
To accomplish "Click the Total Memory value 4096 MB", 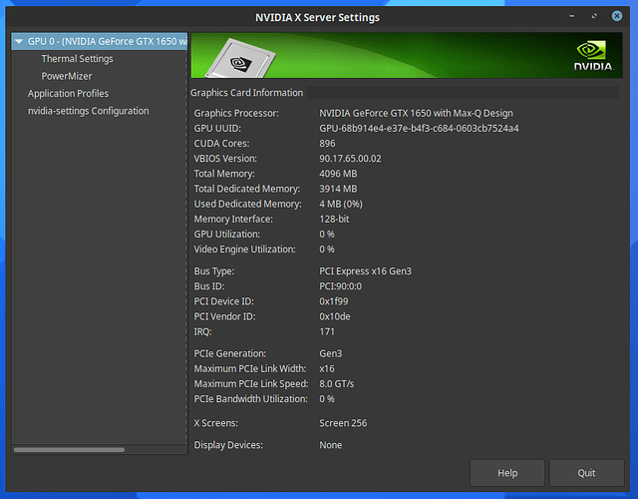I will click(x=338, y=174).
